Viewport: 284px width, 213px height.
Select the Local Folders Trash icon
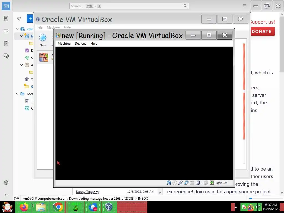tap(27, 101)
